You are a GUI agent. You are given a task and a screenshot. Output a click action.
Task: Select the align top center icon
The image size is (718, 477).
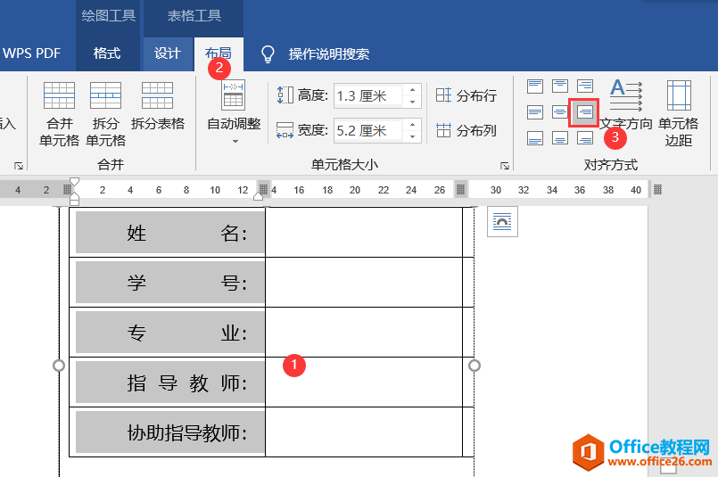tap(559, 86)
